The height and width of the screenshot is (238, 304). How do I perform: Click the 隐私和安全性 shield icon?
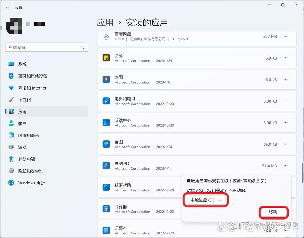(11, 171)
